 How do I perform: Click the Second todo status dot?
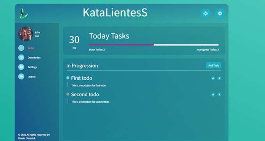pyautogui.click(x=68, y=94)
